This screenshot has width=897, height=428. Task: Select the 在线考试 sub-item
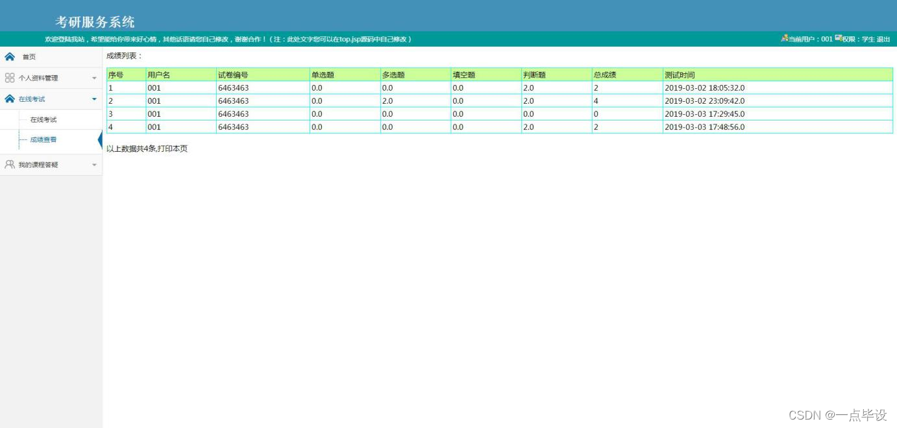pyautogui.click(x=43, y=120)
